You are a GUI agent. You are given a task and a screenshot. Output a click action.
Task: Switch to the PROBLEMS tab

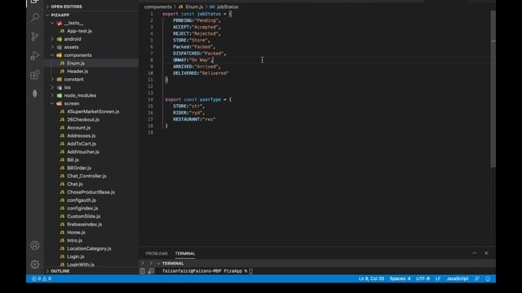(157, 253)
